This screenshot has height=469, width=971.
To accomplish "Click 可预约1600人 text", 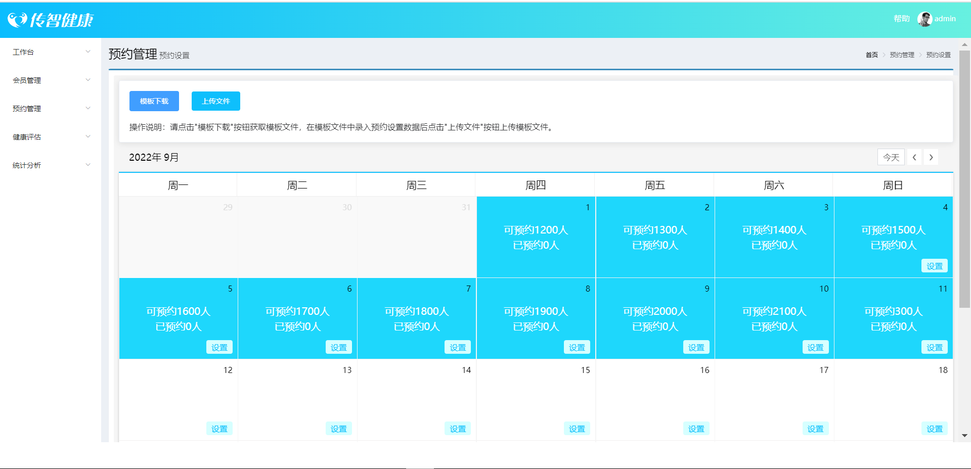I will coord(179,311).
